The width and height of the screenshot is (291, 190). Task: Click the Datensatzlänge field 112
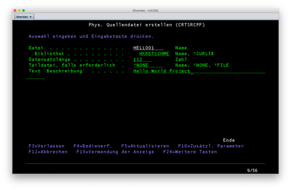[142, 59]
